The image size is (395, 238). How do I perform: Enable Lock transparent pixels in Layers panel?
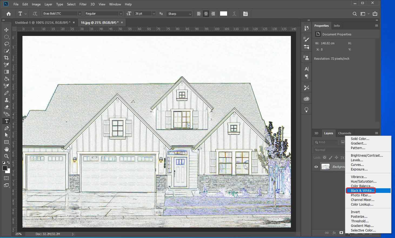click(324, 157)
